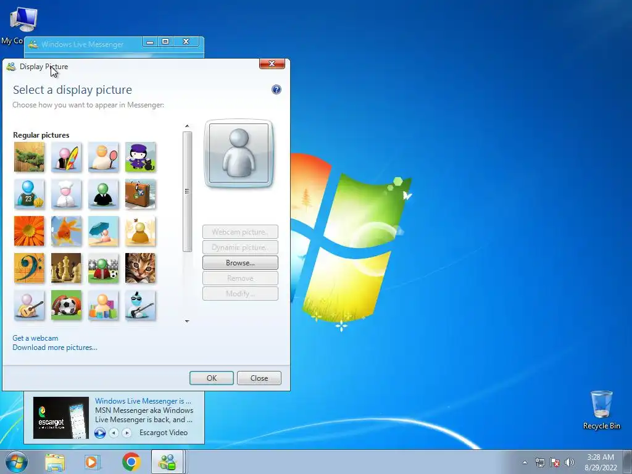Minimize the Windows Live Messenger window
632x474 pixels.
point(150,42)
